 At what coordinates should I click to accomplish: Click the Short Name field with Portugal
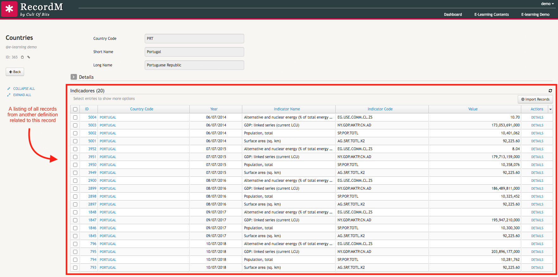pos(194,52)
